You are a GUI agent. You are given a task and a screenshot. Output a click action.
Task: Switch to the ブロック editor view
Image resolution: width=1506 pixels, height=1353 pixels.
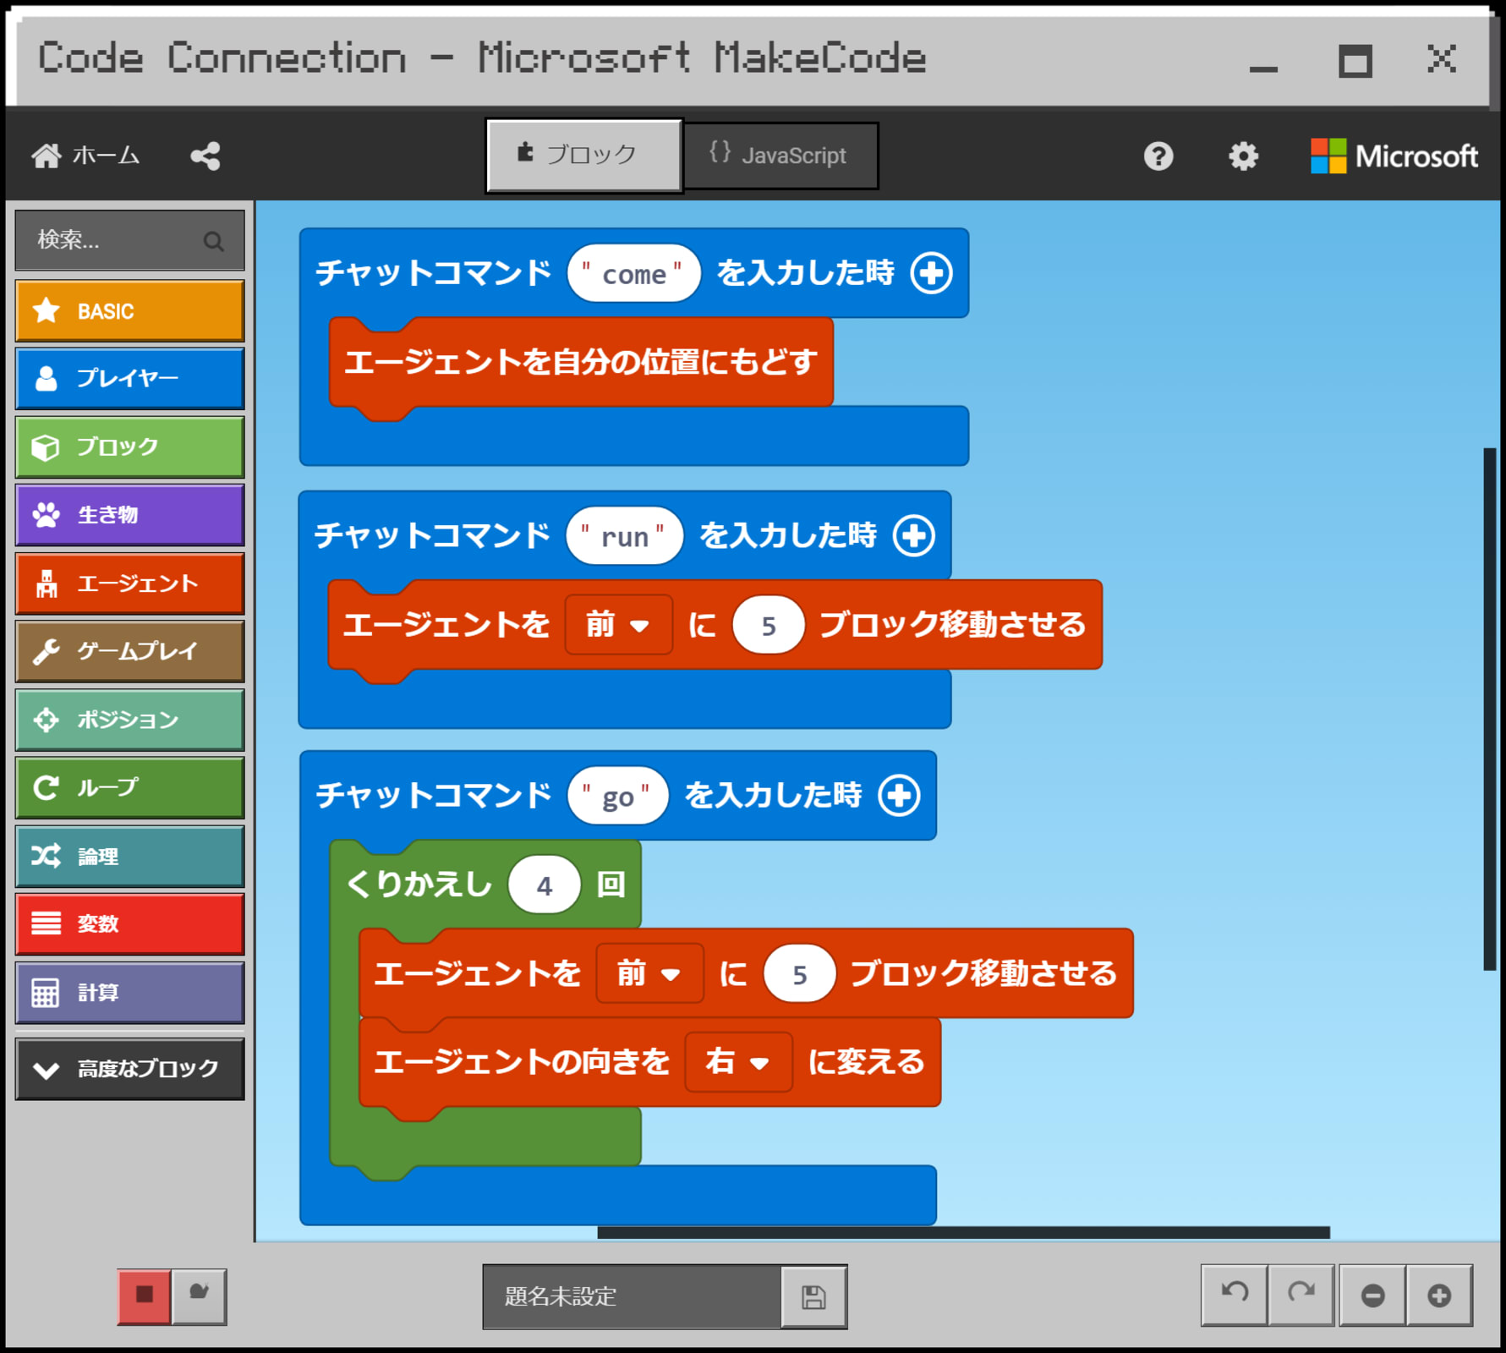(583, 156)
